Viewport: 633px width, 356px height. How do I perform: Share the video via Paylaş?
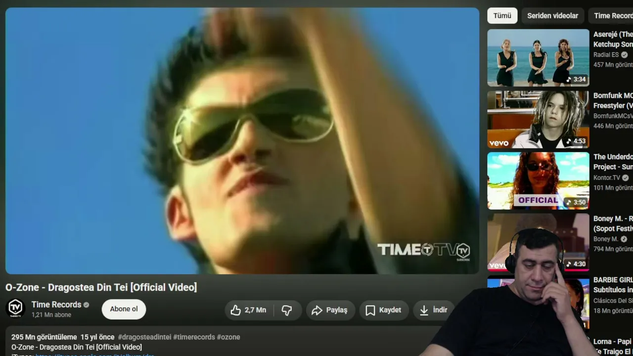330,310
